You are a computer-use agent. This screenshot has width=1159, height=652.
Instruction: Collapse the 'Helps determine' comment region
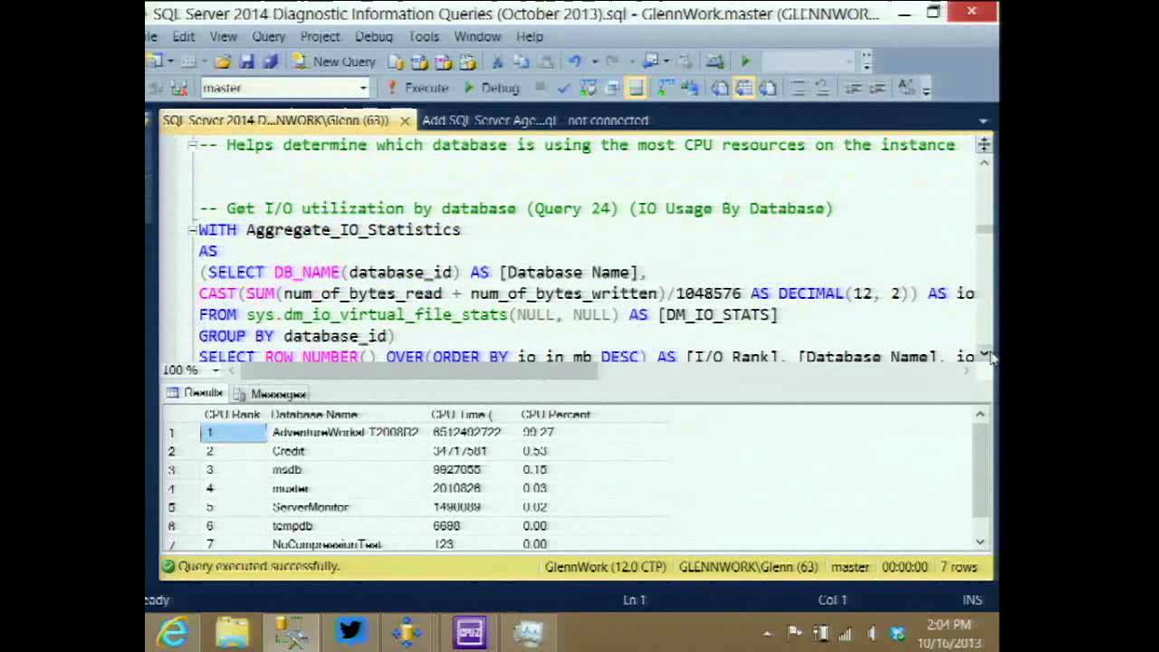click(x=192, y=145)
